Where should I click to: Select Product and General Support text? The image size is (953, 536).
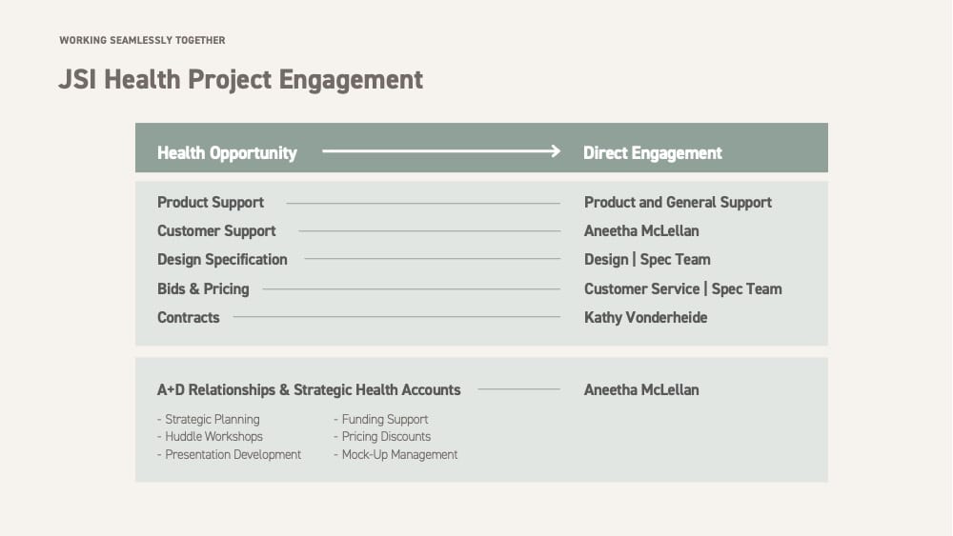pyautogui.click(x=678, y=202)
